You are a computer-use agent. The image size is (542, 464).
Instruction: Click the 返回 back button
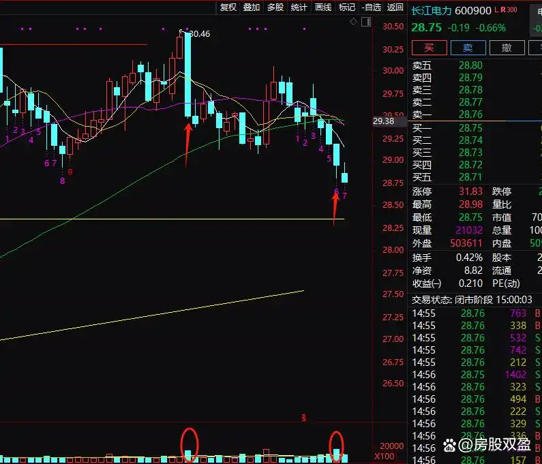(395, 7)
